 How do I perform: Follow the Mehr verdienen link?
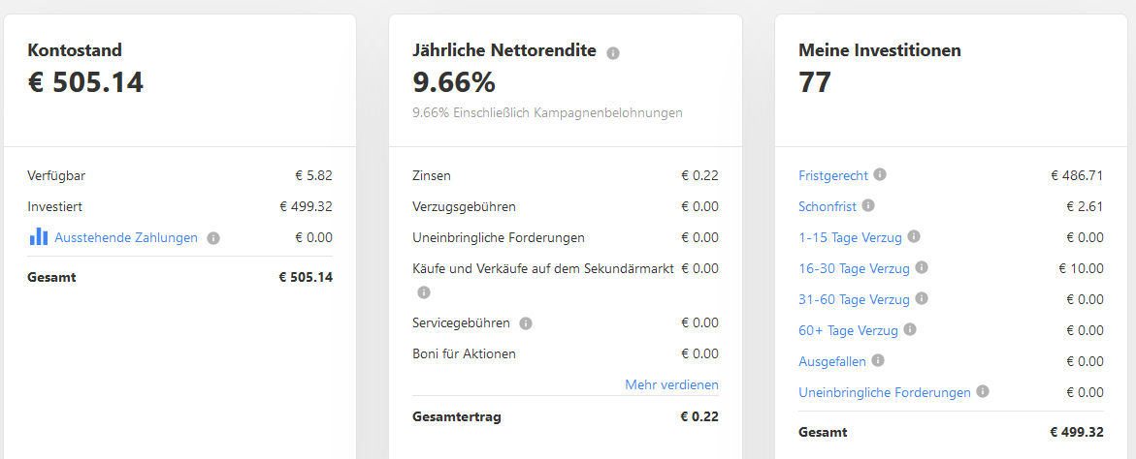(x=671, y=384)
